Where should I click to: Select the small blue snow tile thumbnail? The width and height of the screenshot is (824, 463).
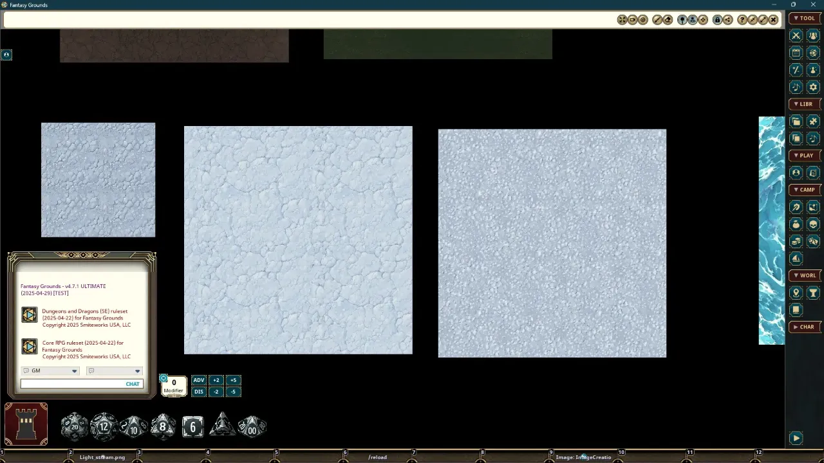(x=98, y=180)
